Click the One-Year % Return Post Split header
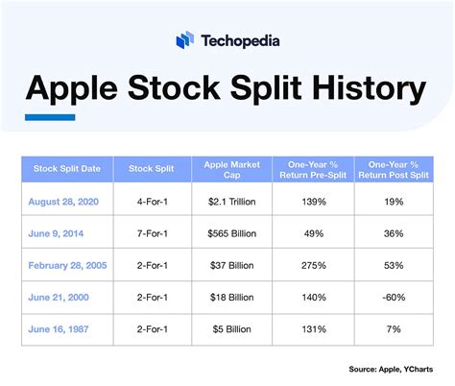The image size is (455, 386). 394,169
